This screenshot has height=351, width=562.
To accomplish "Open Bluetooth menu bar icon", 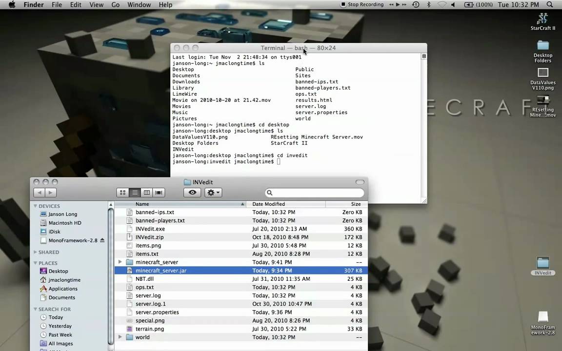I will pos(429,5).
